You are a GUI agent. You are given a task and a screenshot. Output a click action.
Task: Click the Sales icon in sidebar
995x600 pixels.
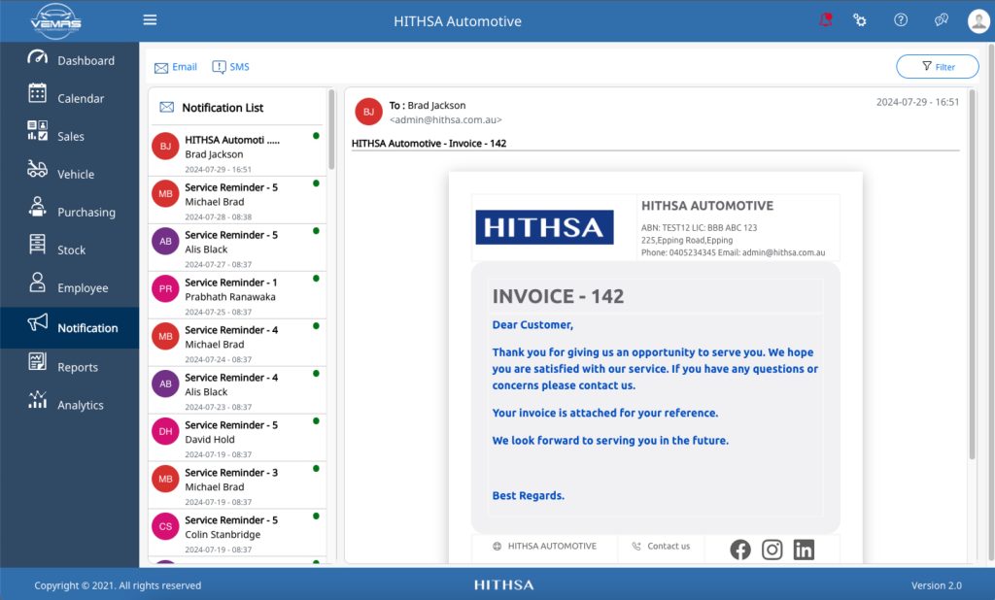[x=38, y=131]
